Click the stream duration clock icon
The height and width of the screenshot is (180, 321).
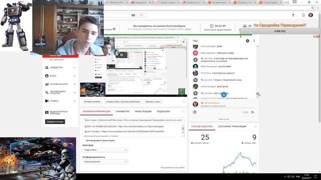pos(212,26)
